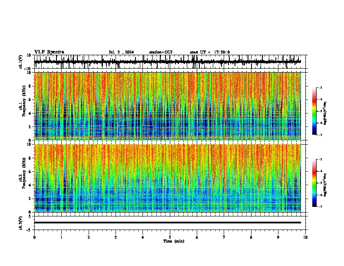The image size is (344, 266).
Task: Click the 'ch.3(V)' axis label
Action: click(x=21, y=223)
